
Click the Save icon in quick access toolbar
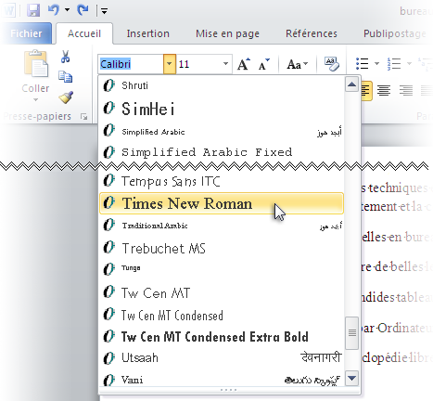(x=33, y=10)
